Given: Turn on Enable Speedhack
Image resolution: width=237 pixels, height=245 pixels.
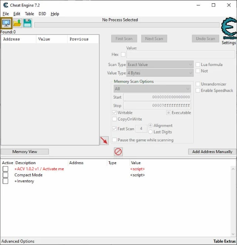Looking at the screenshot, I should [x=198, y=90].
